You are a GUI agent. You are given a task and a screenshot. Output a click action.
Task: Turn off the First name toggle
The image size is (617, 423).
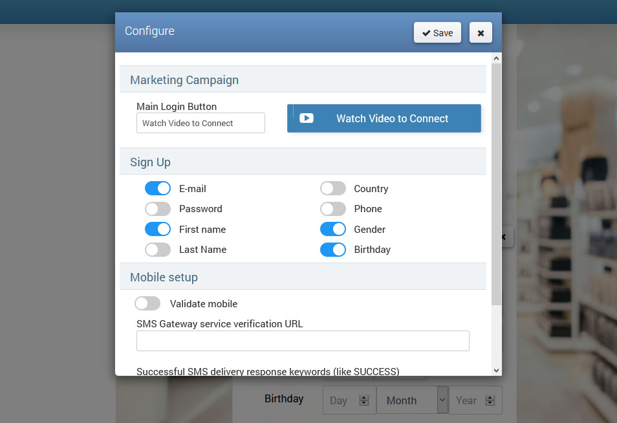coord(158,229)
